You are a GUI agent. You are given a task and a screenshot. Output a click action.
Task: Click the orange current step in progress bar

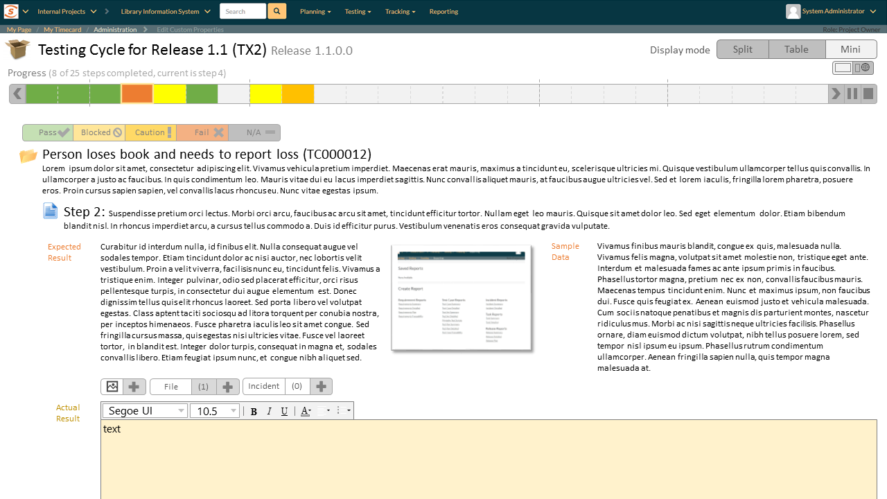tap(137, 94)
